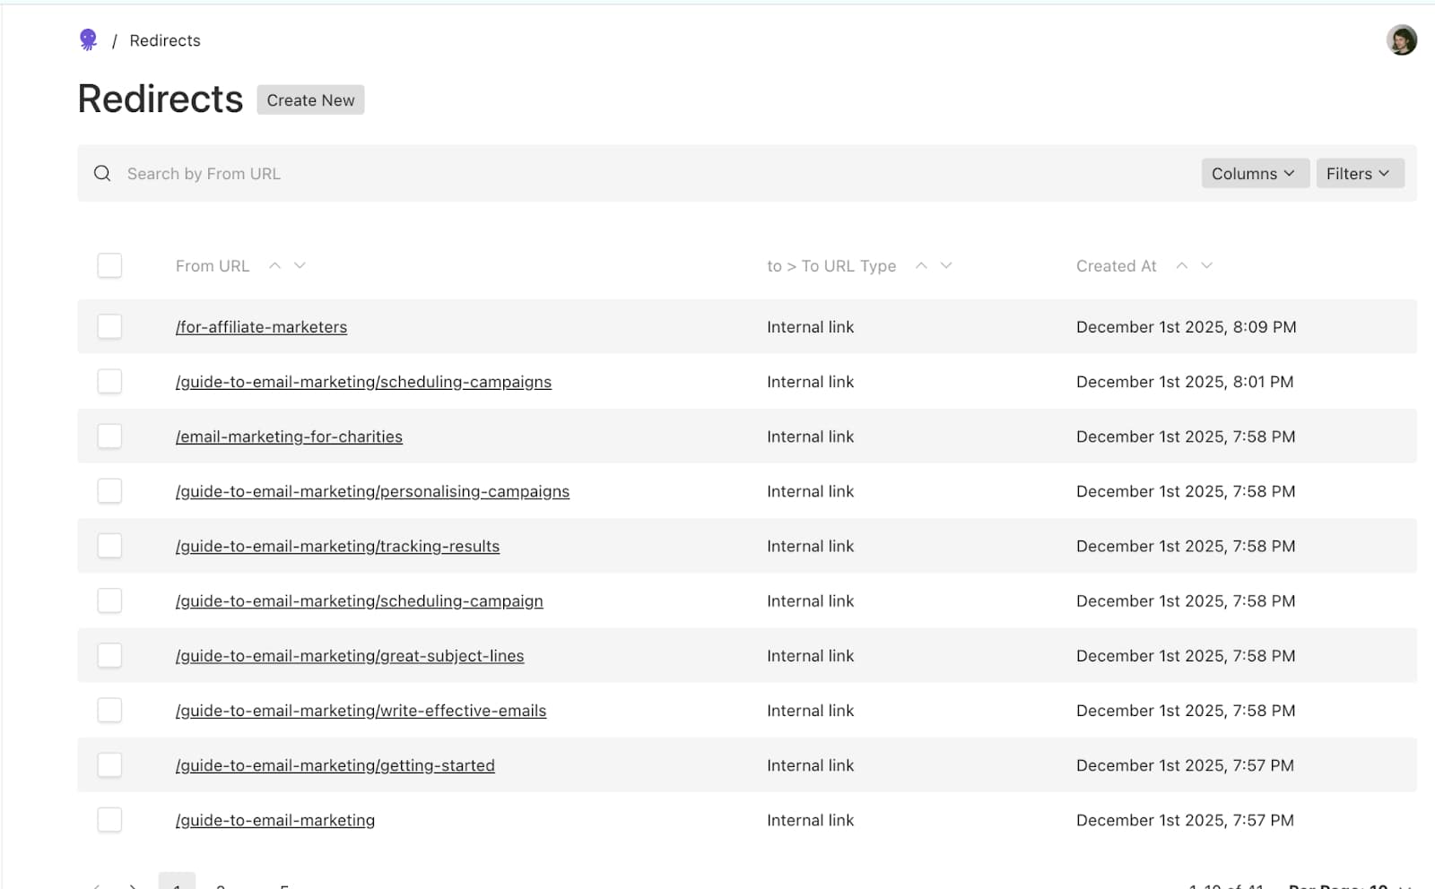Sort To URL Type descending arrow

click(946, 265)
